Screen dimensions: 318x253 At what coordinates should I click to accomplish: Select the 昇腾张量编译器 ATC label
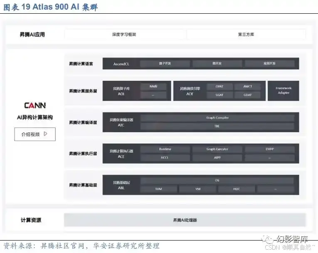(121, 122)
